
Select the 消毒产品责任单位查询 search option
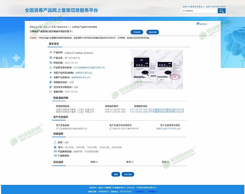pyautogui.click(x=216, y=7)
